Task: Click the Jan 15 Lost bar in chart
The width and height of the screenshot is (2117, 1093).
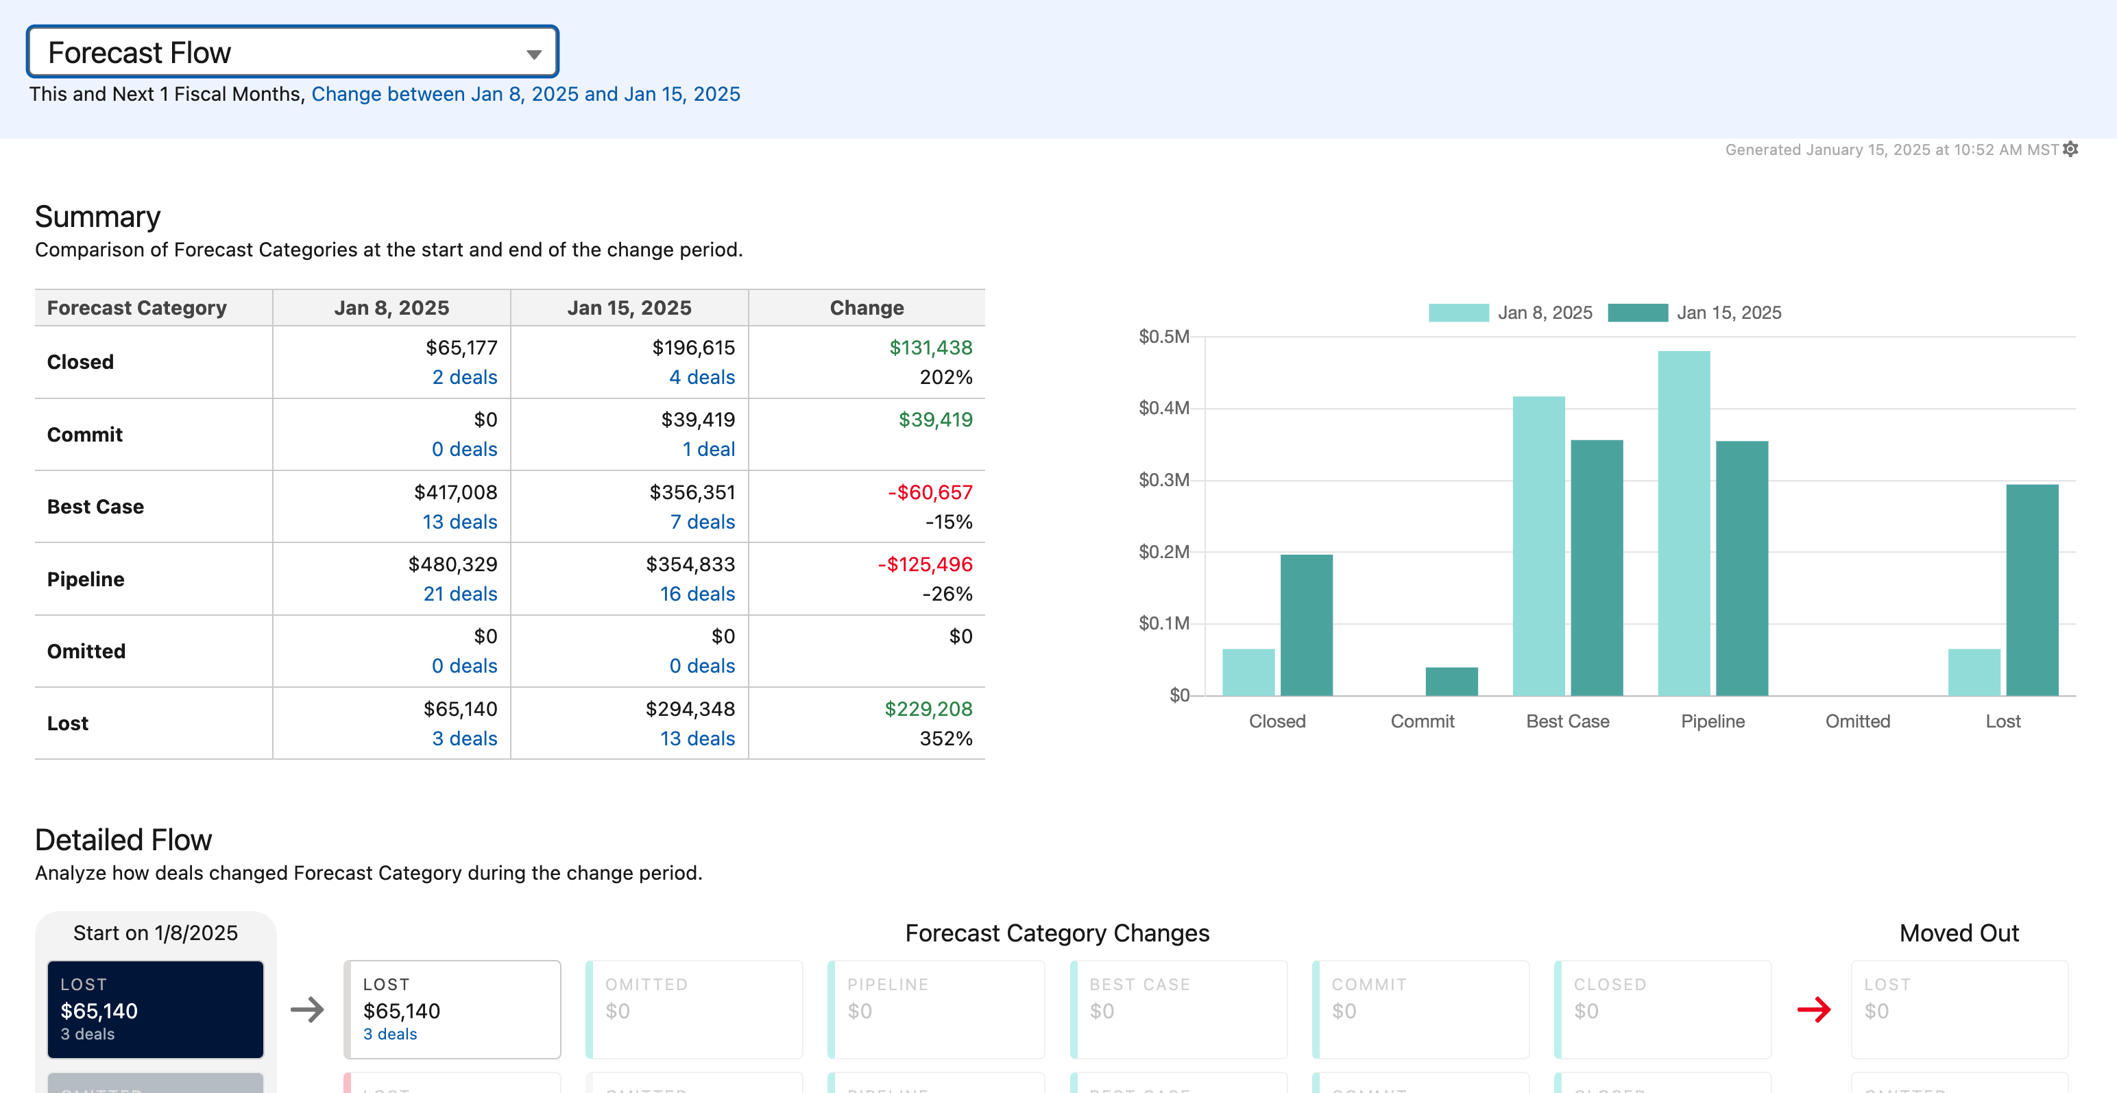Action: (2031, 590)
